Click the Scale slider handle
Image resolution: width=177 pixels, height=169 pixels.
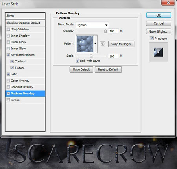(91, 56)
